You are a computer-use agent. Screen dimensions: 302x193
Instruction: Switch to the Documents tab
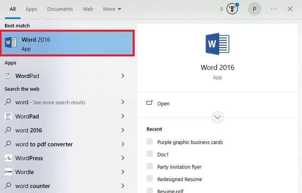(x=60, y=9)
